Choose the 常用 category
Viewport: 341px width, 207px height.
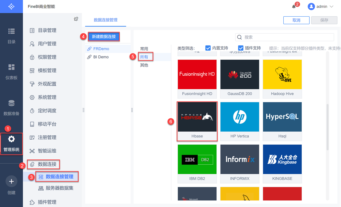144,49
